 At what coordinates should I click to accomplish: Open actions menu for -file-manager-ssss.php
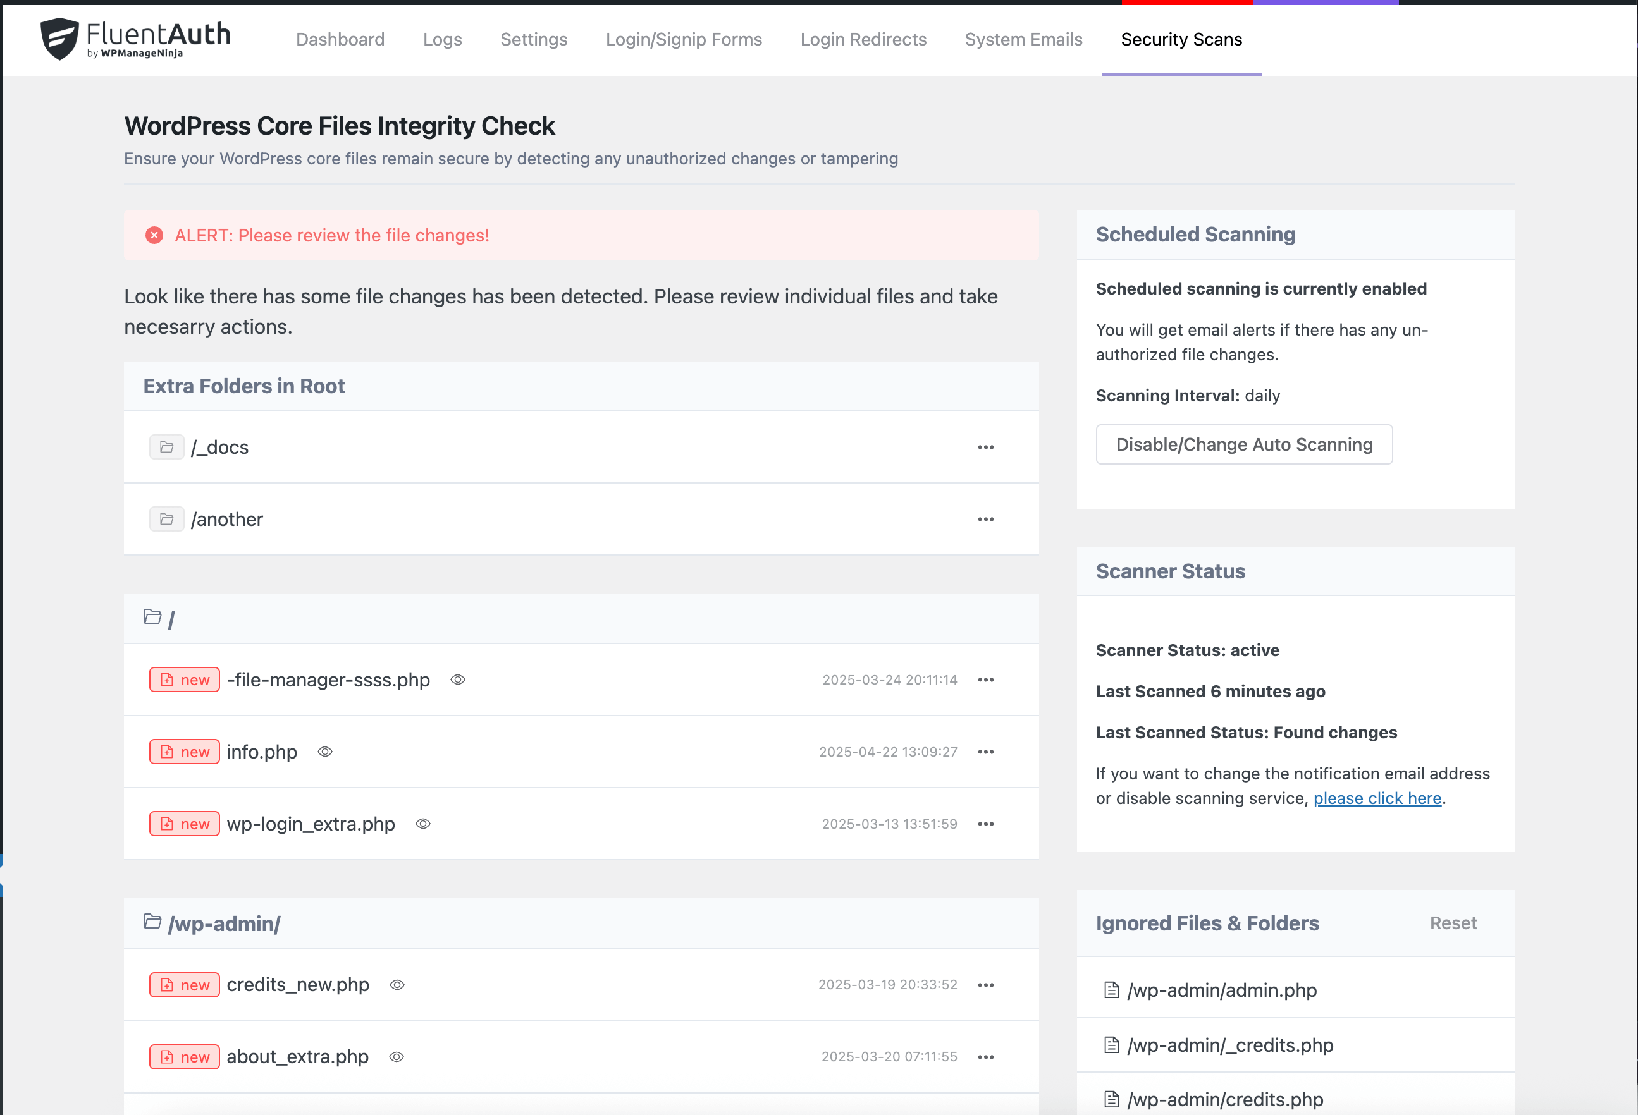click(x=986, y=679)
